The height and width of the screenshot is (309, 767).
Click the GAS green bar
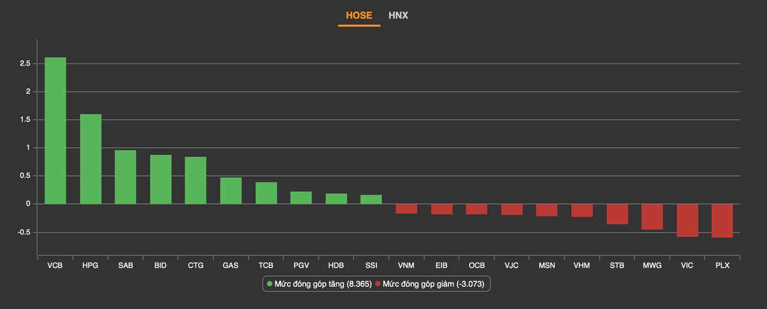pyautogui.click(x=231, y=191)
